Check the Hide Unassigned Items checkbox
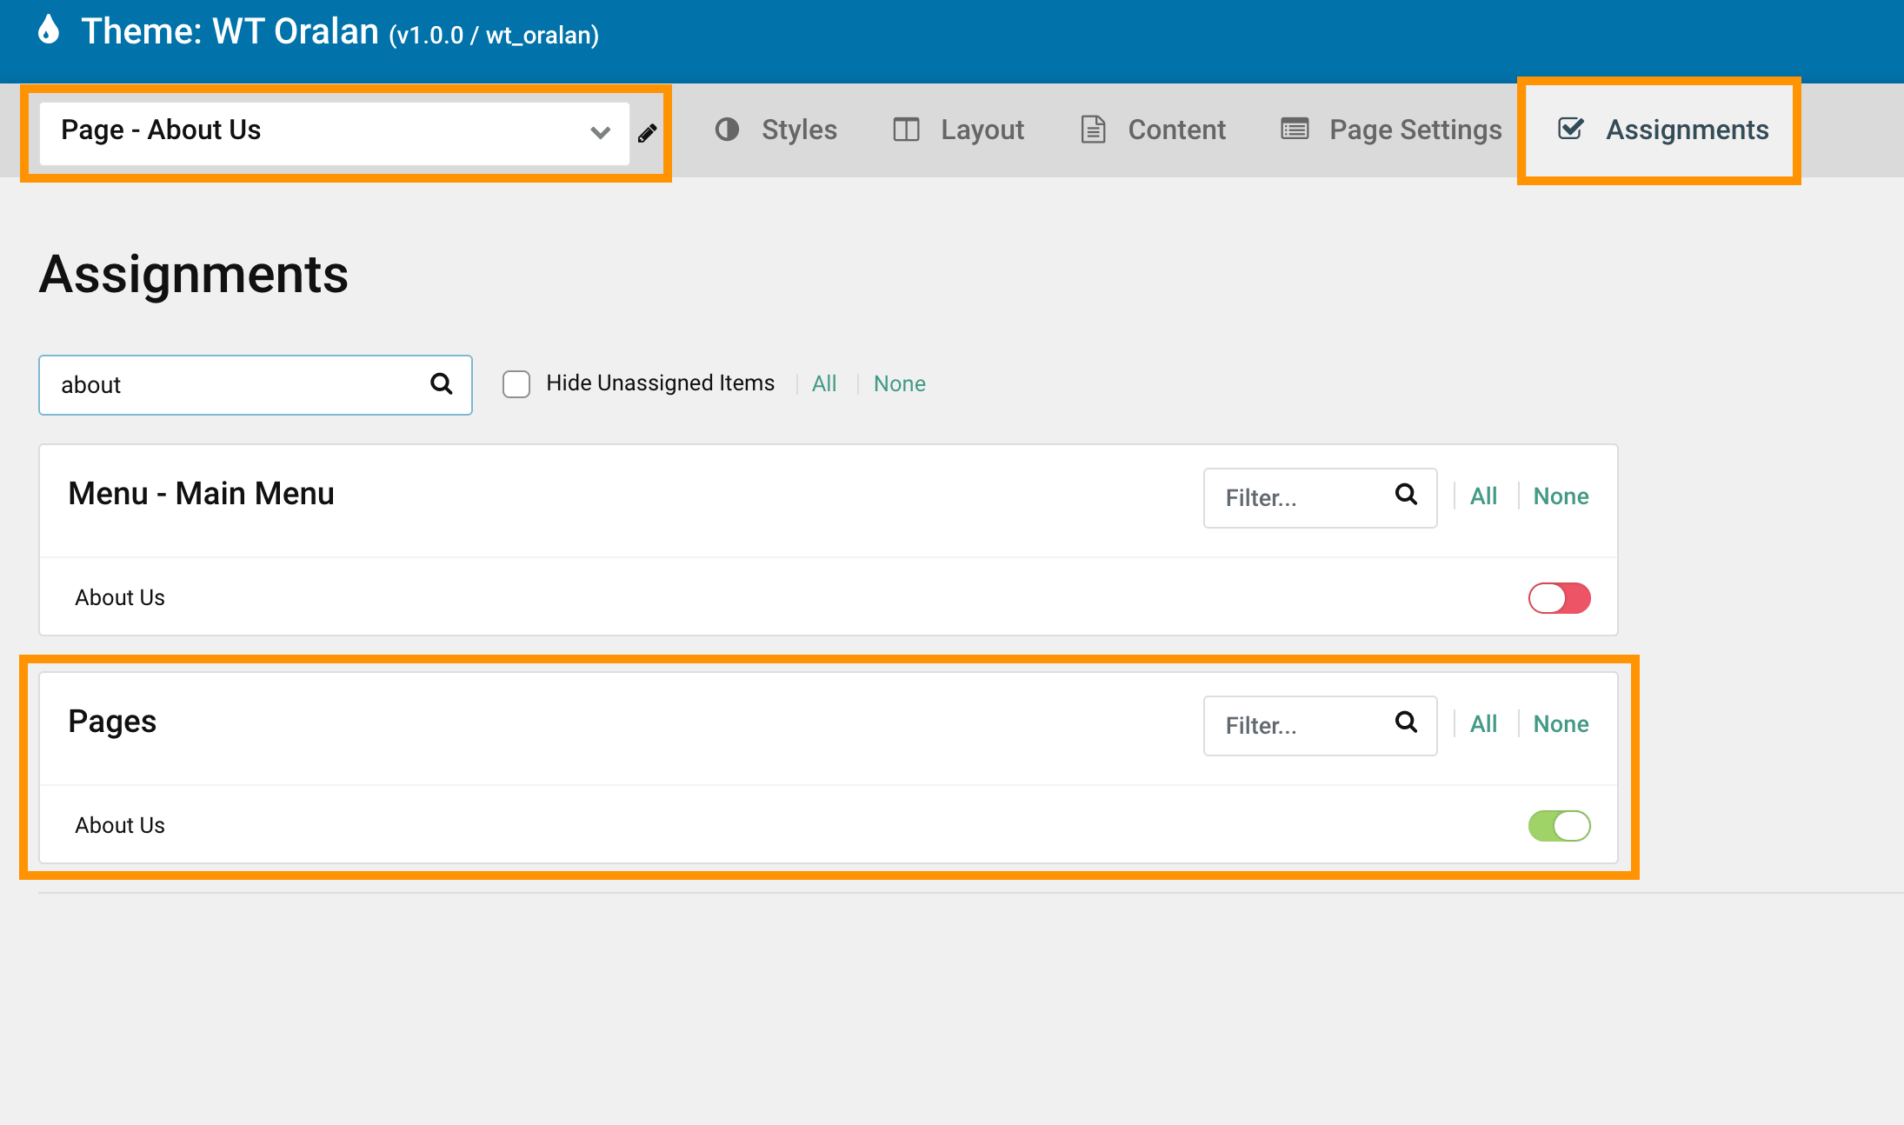 click(516, 384)
